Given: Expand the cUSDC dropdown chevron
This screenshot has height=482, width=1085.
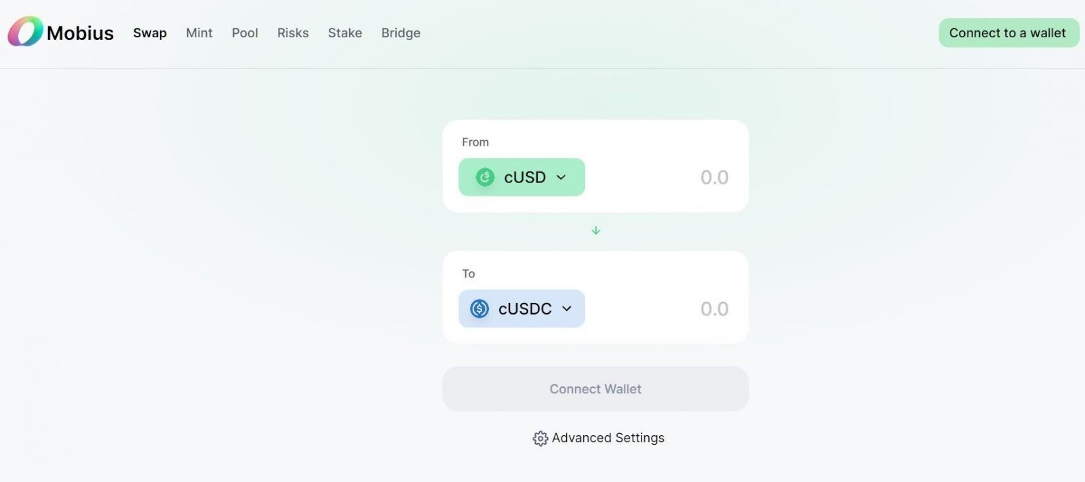Looking at the screenshot, I should click(x=567, y=308).
